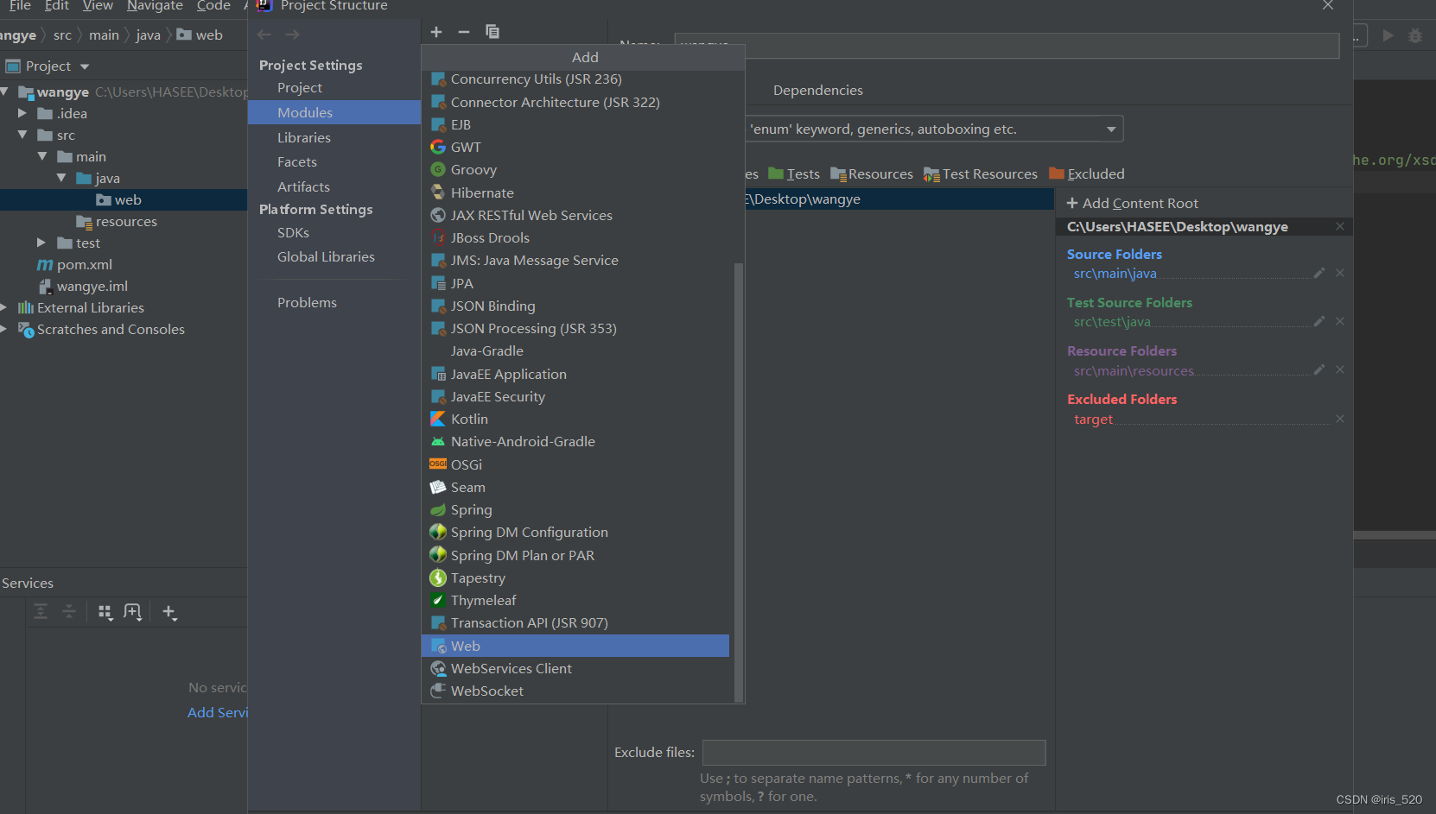
Task: Edit src\main\resources folder properties
Action: point(1319,369)
